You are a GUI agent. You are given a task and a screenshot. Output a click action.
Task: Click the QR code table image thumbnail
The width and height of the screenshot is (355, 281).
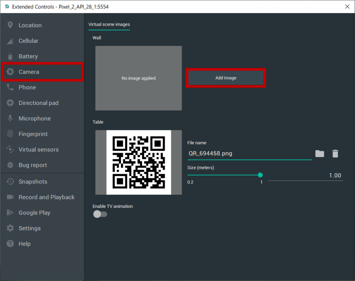point(138,163)
